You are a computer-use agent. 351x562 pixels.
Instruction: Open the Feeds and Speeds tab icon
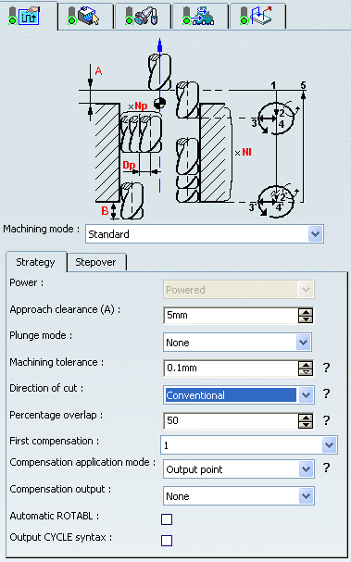click(x=200, y=17)
